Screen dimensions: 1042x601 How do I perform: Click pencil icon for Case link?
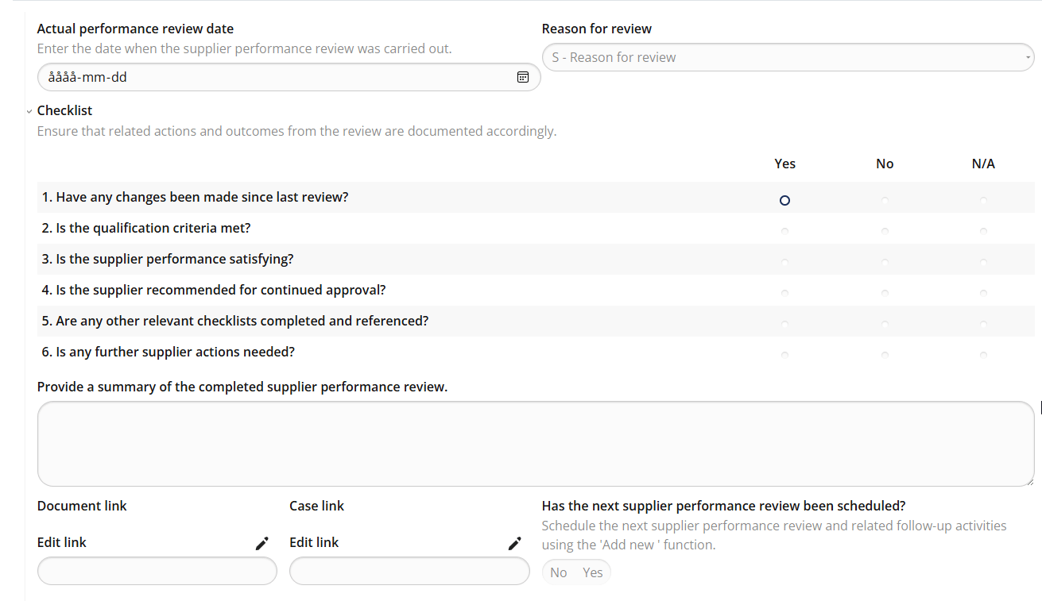(514, 543)
